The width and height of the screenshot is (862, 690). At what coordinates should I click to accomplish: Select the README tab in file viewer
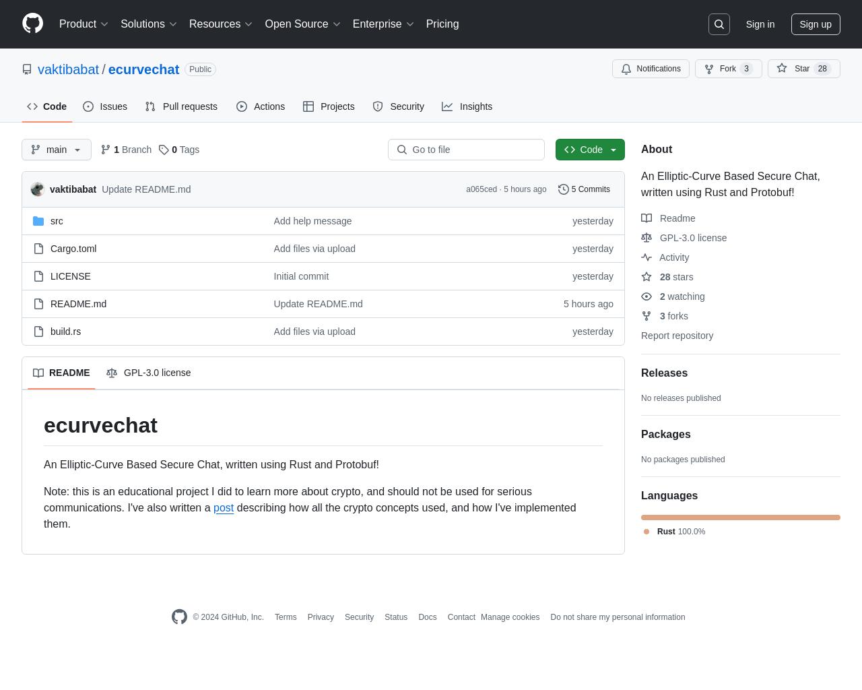pos(61,373)
